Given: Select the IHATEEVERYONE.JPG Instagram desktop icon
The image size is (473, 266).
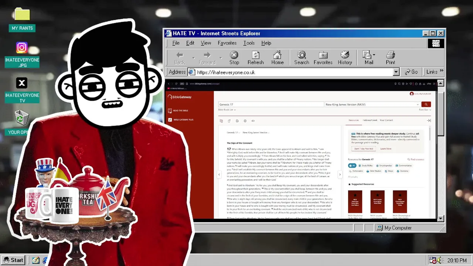Looking at the screenshot, I should (22, 55).
